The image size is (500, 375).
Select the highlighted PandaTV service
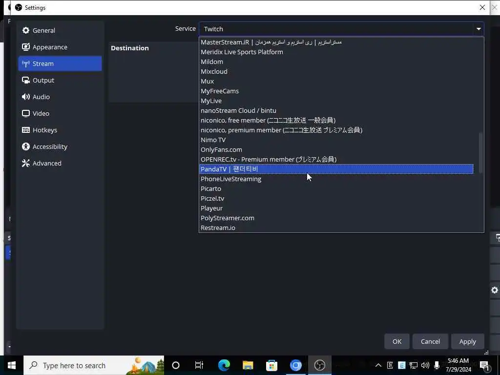[336, 169]
